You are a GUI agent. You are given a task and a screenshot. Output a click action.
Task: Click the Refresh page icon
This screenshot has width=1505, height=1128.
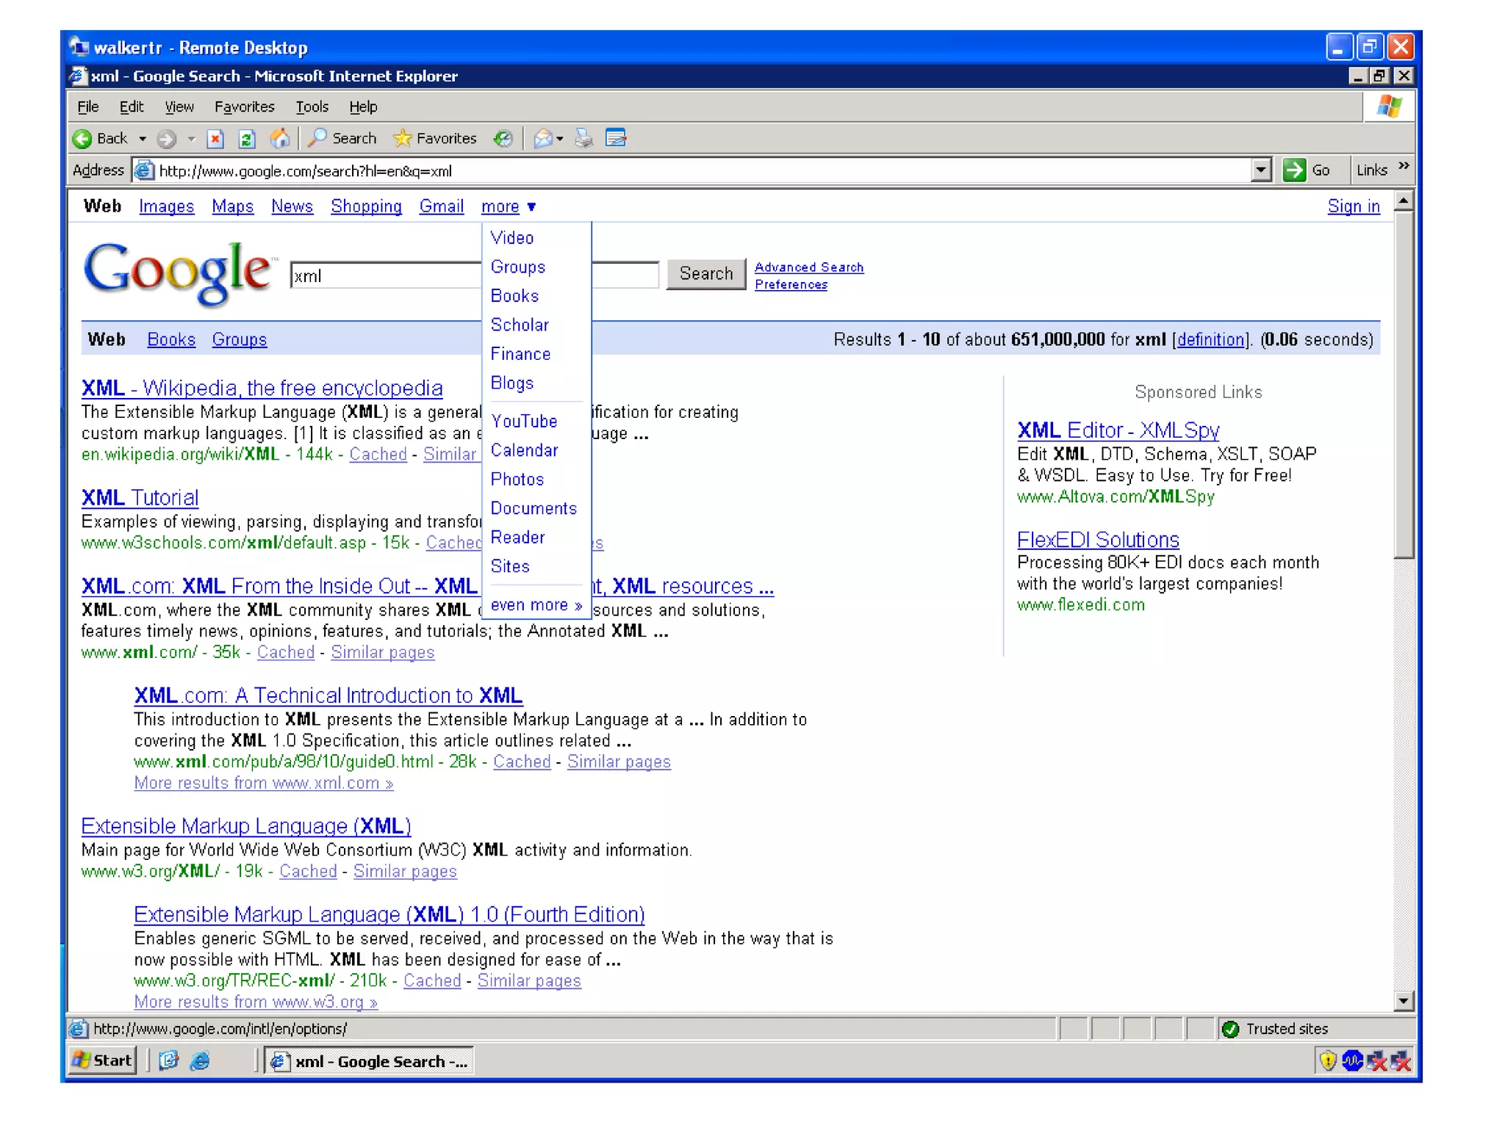[x=247, y=139]
